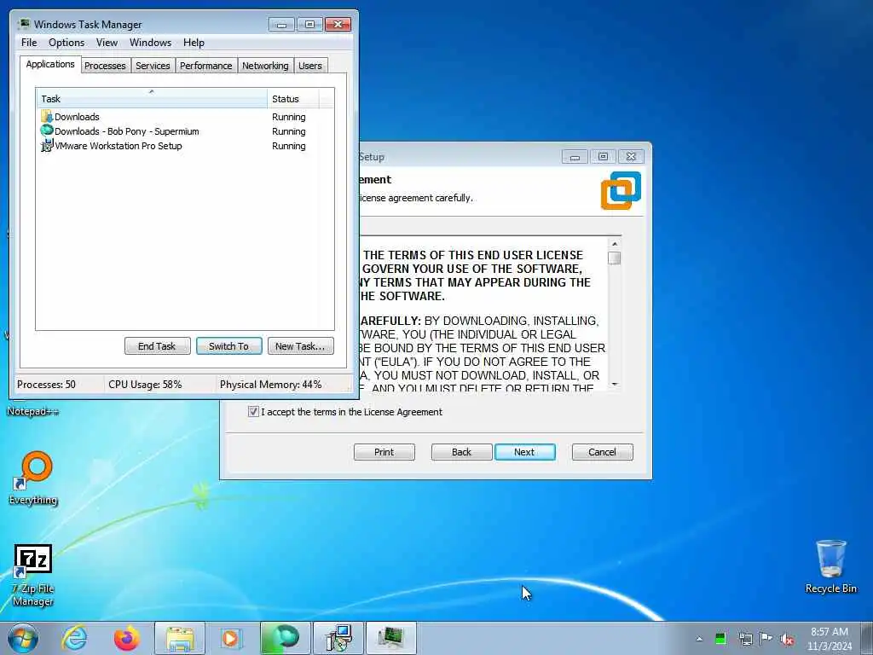Open the Recycle Bin desktop icon

click(x=831, y=566)
